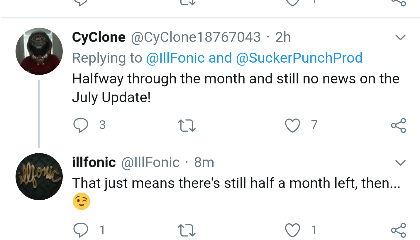Retweet illfonic's half a month reply
420x240 pixels.
[187, 230]
